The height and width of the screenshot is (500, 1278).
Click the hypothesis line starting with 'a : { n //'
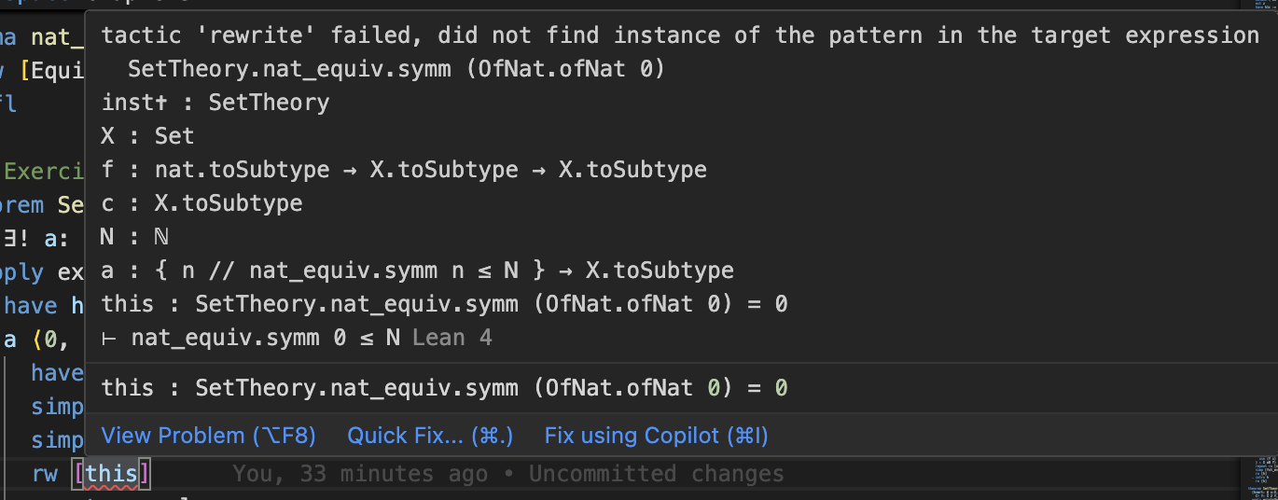(x=417, y=271)
